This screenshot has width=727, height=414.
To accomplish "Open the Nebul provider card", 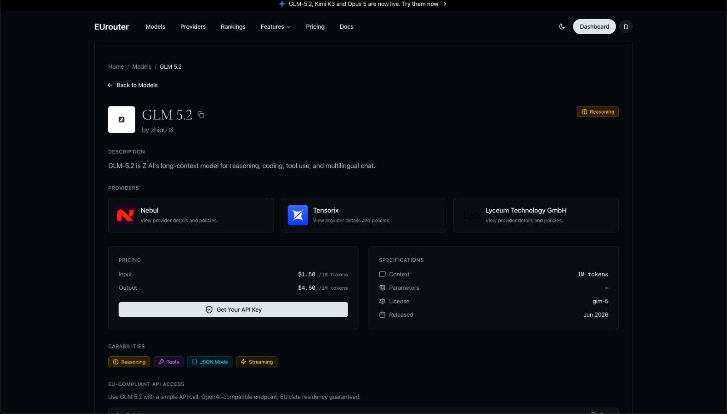I will click(x=191, y=215).
